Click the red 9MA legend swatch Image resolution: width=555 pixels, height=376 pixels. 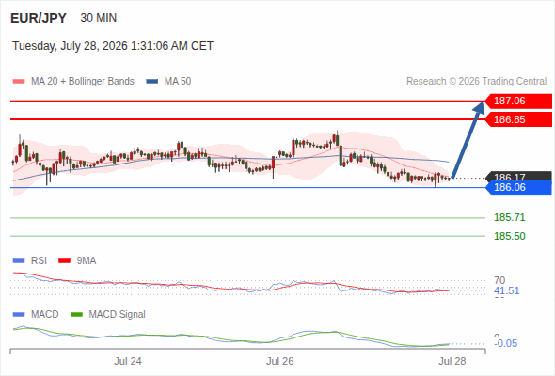[x=64, y=261]
